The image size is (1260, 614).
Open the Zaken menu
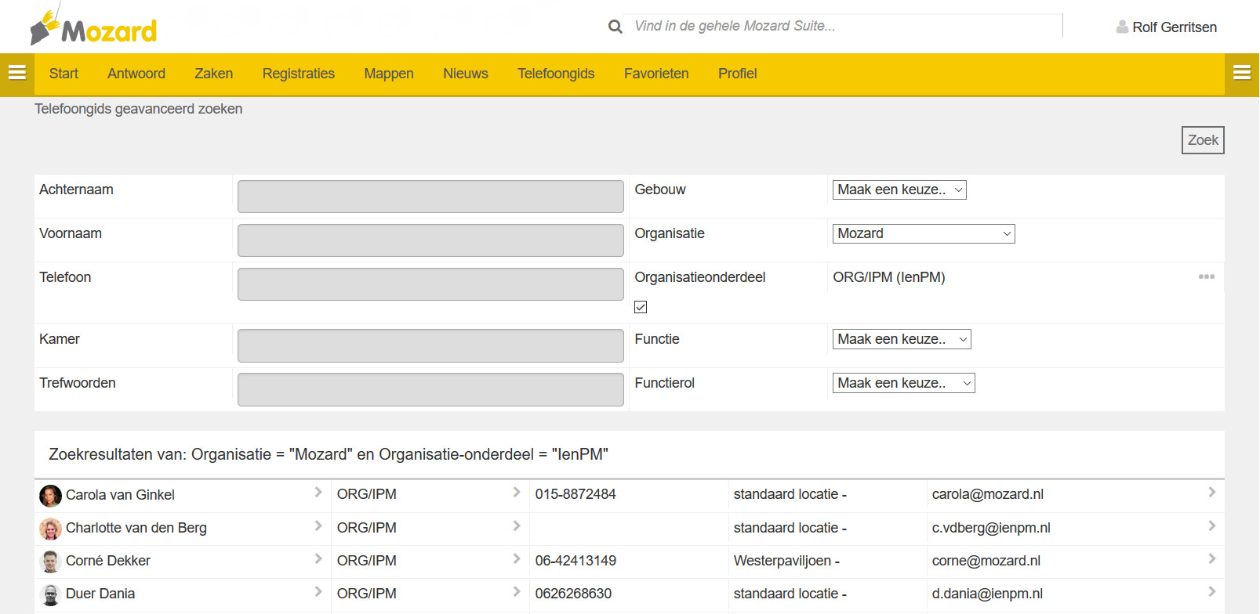click(213, 74)
